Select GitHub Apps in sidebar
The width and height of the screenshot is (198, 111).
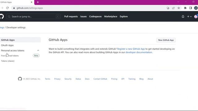tap(20, 40)
